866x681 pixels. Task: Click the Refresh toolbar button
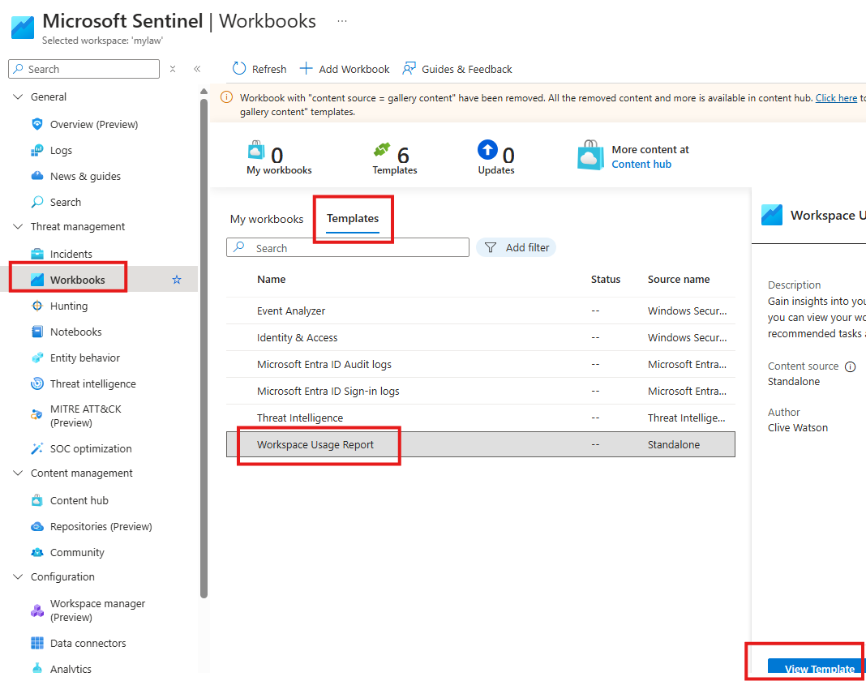[259, 68]
